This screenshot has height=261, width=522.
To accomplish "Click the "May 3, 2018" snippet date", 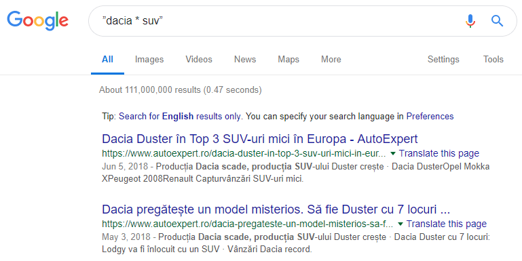I will coord(126,237).
